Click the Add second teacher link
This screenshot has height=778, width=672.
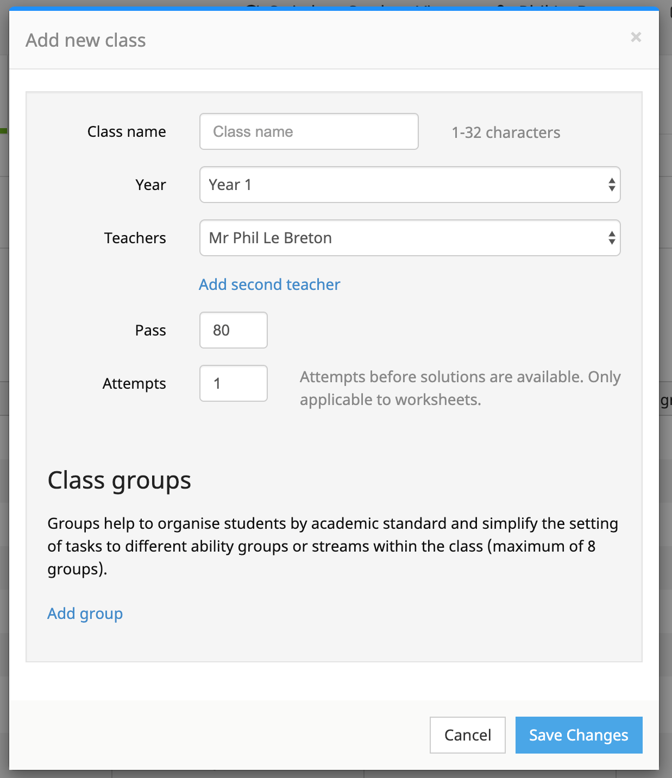269,284
